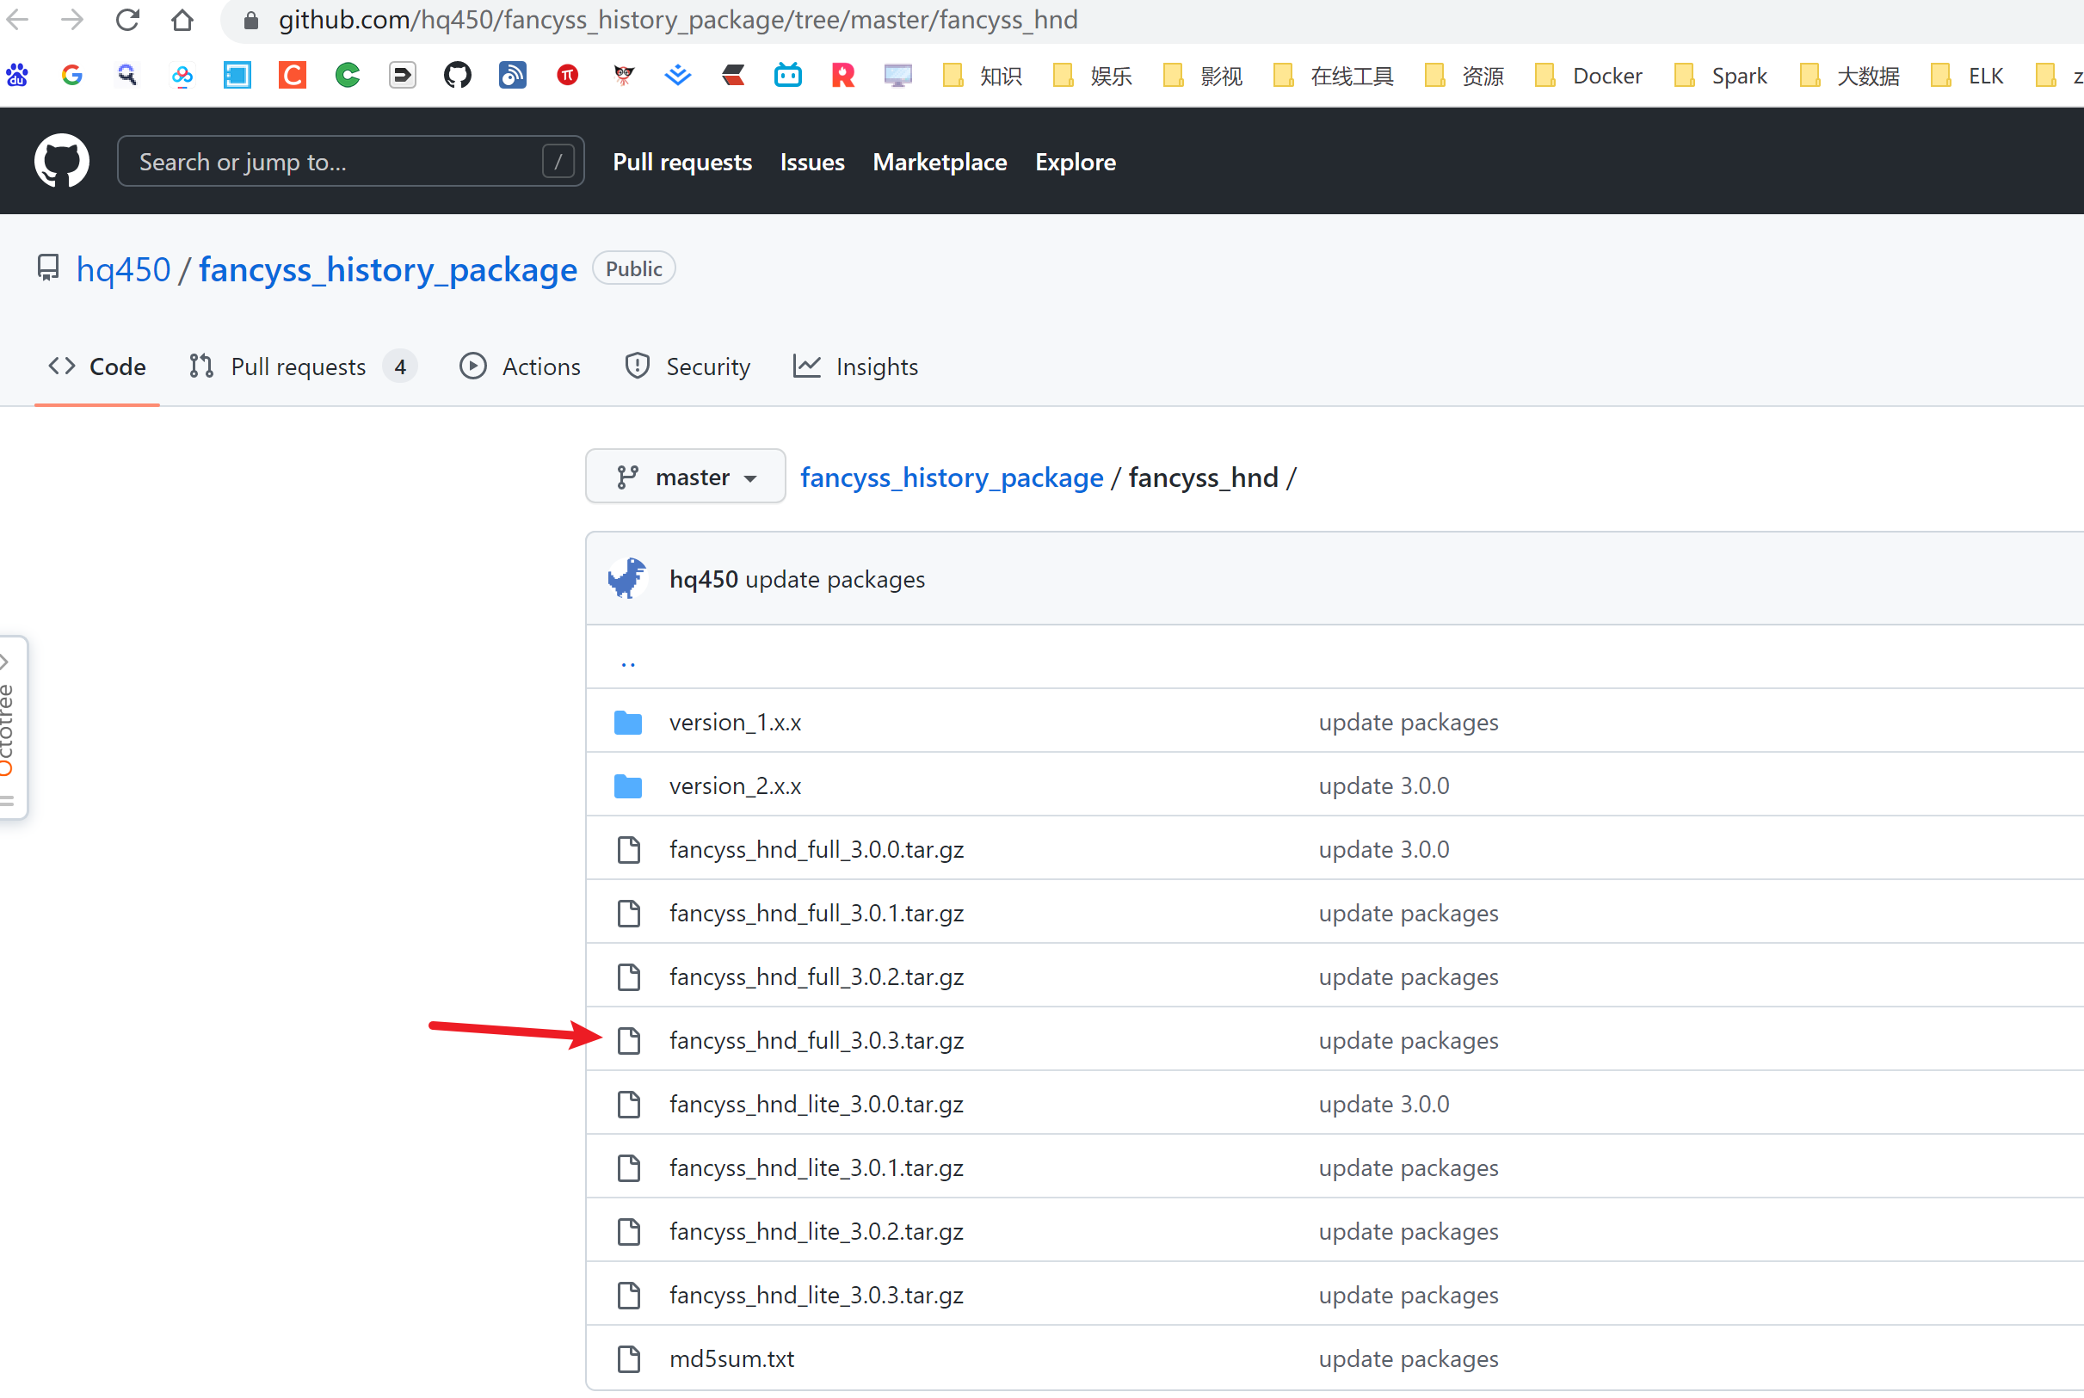The image size is (2084, 1398).
Task: Click the repository visibility Public badge
Action: (630, 268)
